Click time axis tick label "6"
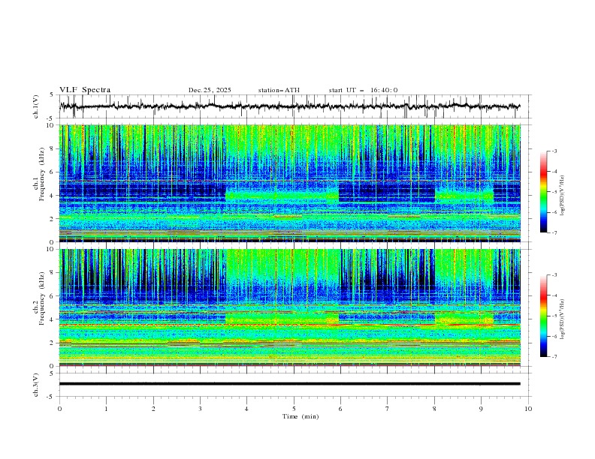 tap(340, 409)
